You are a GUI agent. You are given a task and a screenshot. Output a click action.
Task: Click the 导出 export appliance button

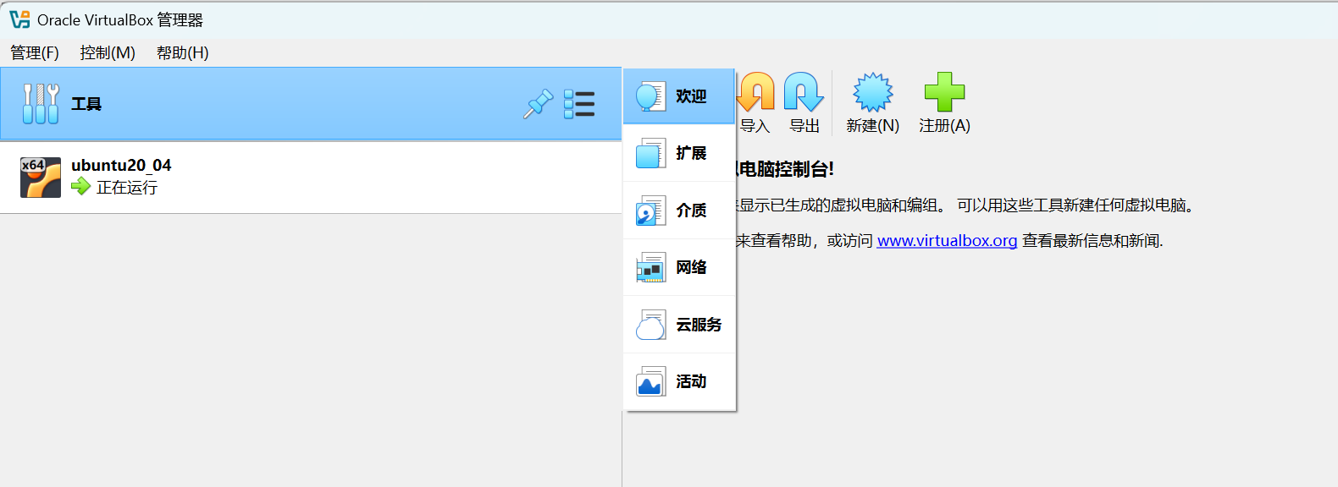click(x=804, y=103)
